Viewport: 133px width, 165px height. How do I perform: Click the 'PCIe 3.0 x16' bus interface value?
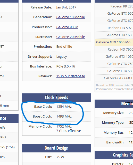(x=66, y=66)
